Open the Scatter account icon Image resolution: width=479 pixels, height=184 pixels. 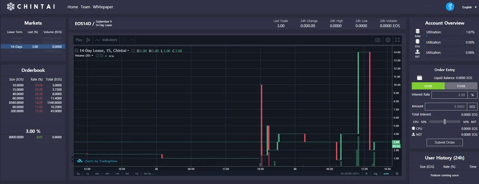tap(450, 7)
